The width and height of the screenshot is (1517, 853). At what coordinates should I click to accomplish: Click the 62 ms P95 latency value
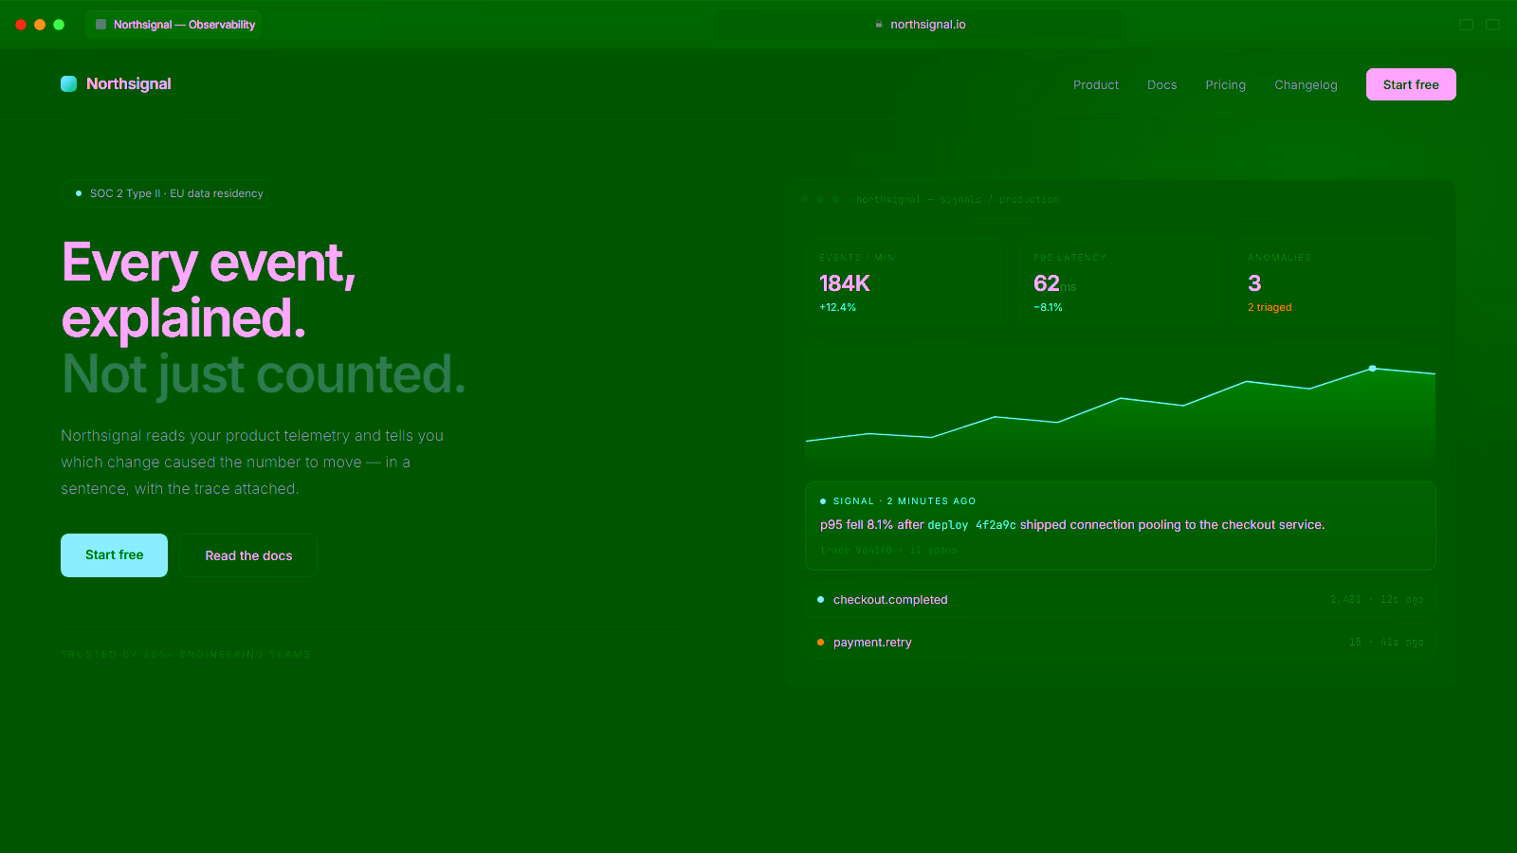[1054, 283]
